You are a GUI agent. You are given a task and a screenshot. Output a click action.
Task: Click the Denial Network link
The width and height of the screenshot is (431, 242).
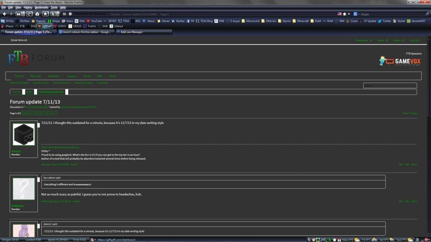pos(19,40)
